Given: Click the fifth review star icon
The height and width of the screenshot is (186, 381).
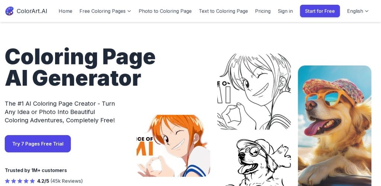Looking at the screenshot, I should click(32, 181).
